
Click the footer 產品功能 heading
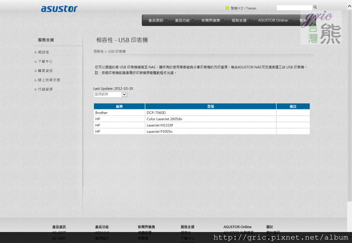click(x=102, y=227)
